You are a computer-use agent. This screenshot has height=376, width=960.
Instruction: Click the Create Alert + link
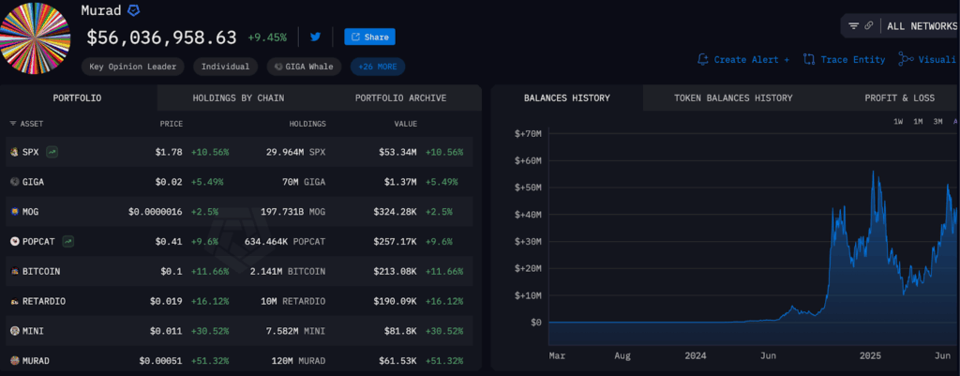coord(743,59)
